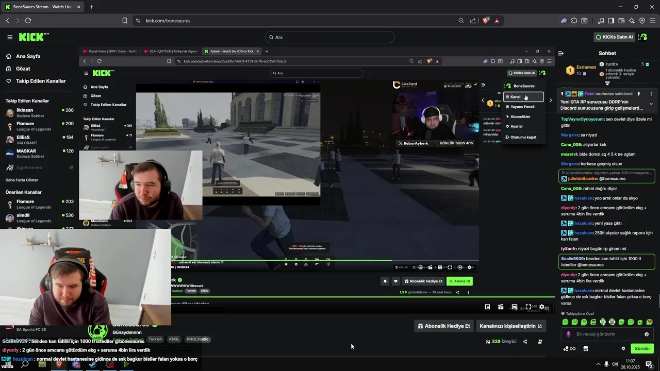Image resolution: width=660 pixels, height=371 pixels.
Task: Toggle the browser sidebar panel
Action: pyautogui.click(x=611, y=21)
